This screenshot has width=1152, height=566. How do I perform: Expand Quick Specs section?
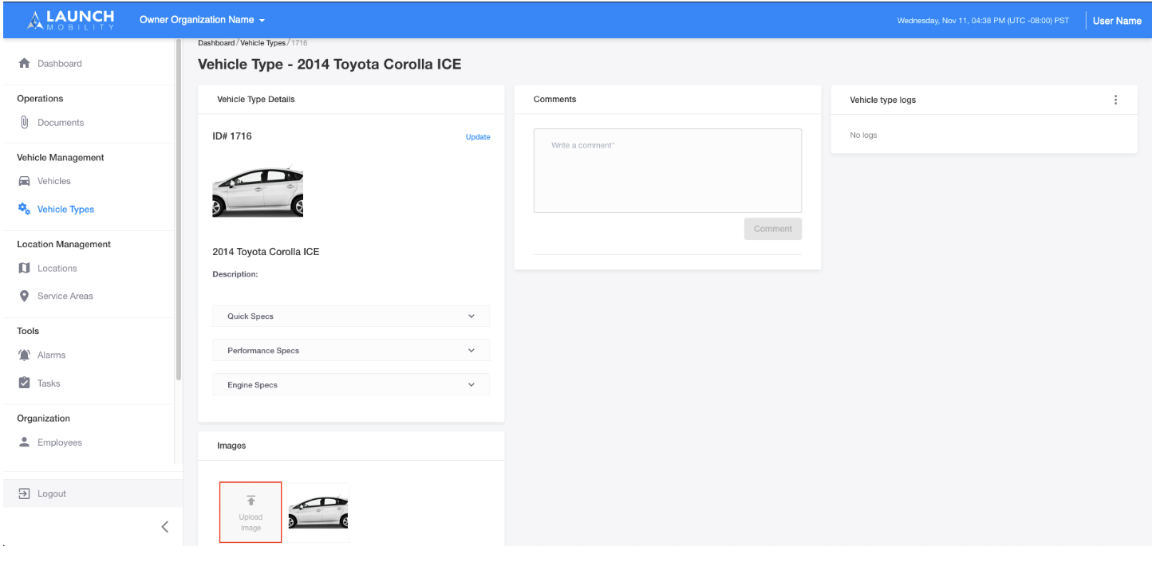tap(351, 316)
